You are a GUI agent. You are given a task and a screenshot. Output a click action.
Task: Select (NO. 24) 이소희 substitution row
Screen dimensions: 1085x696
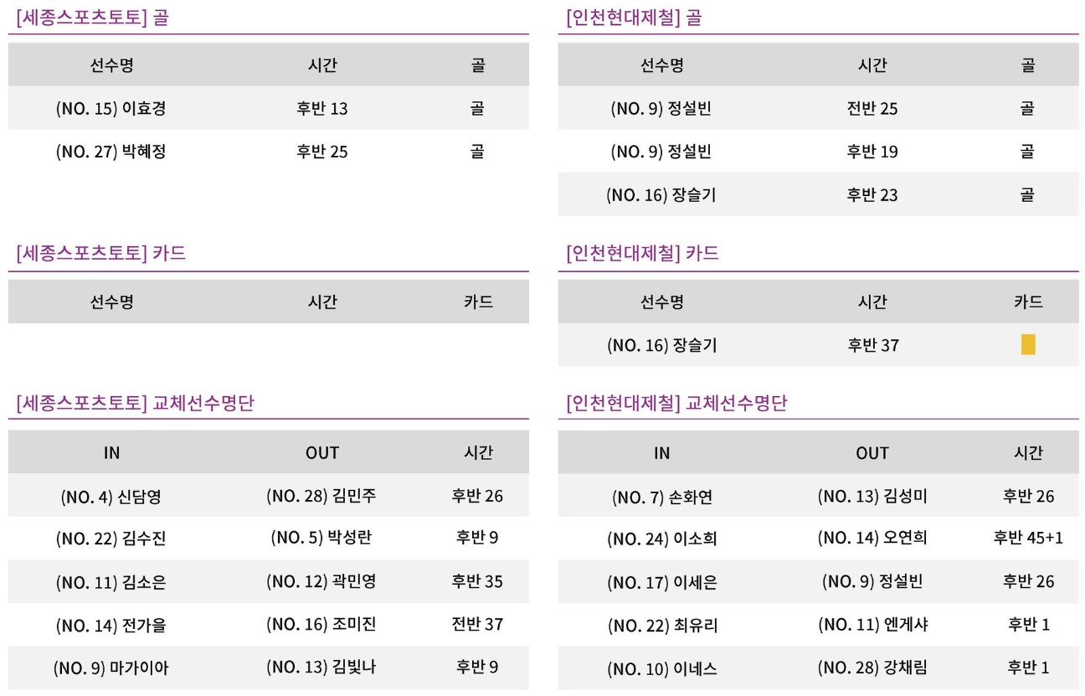point(818,539)
